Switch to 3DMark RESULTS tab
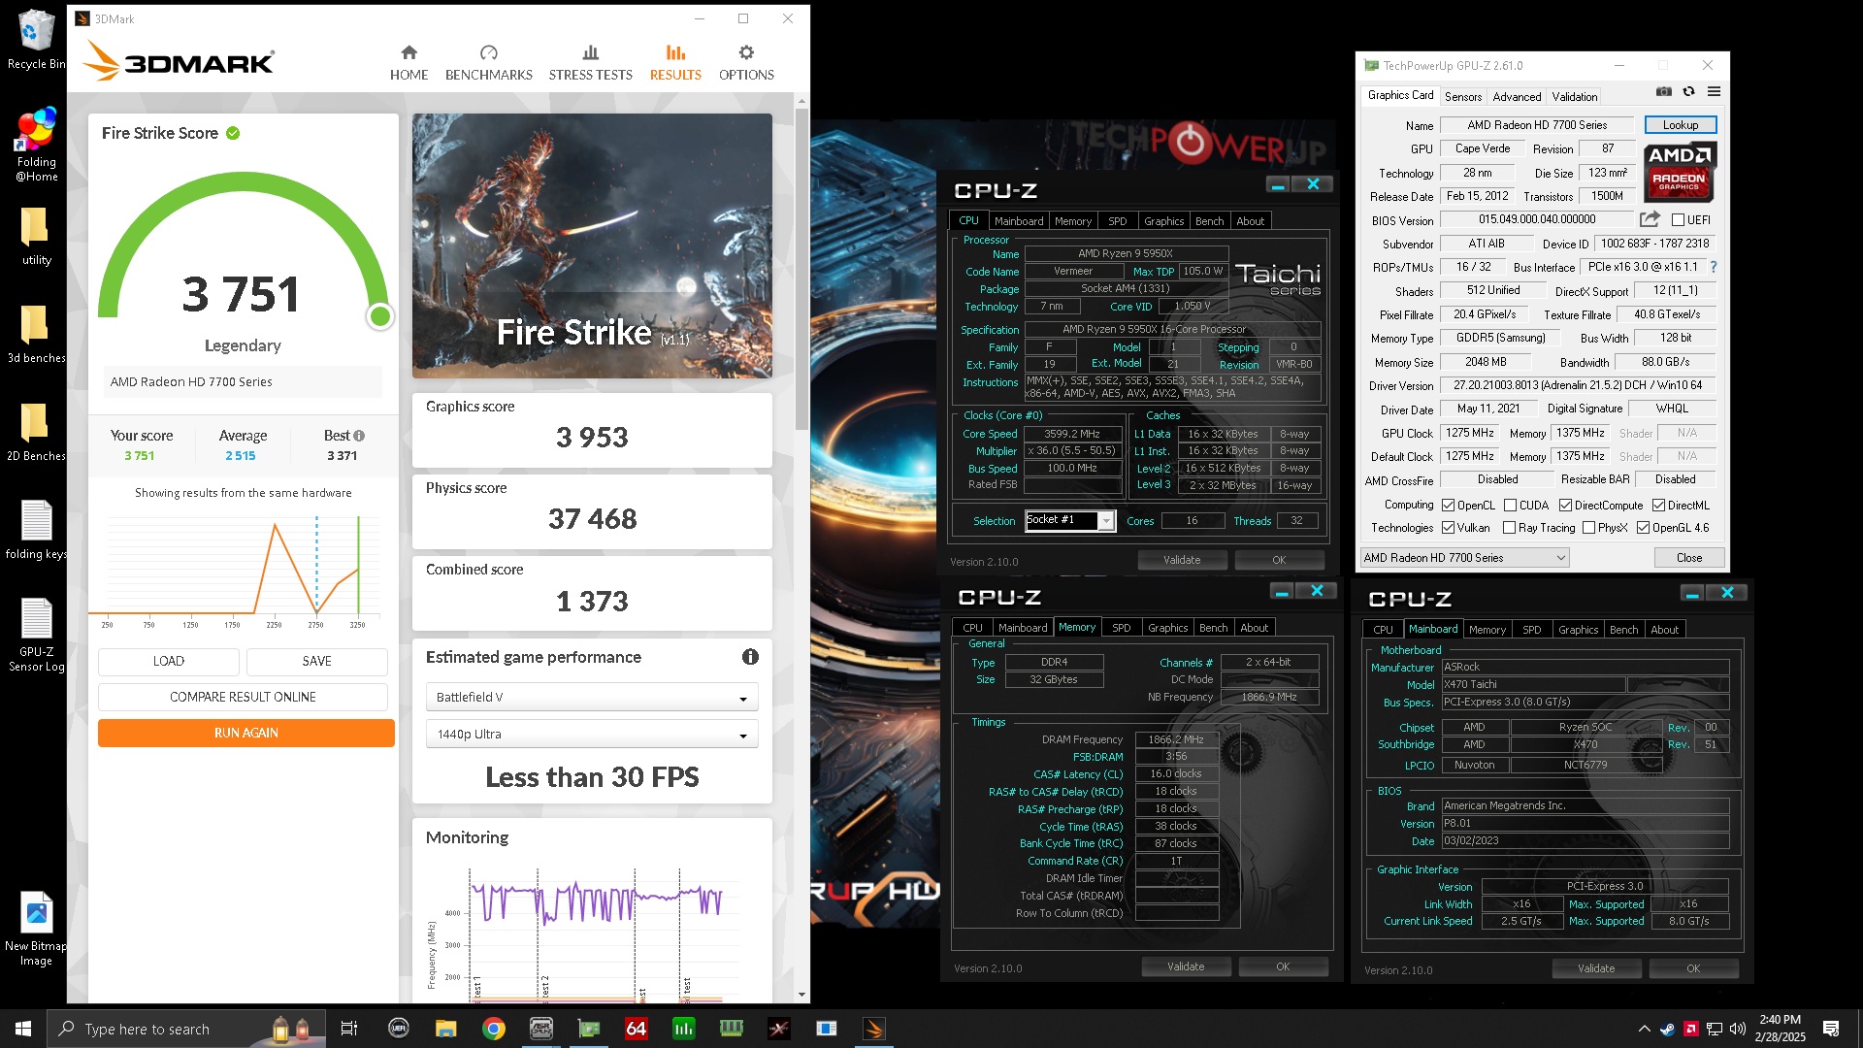Viewport: 1863px width, 1048px height. click(x=675, y=62)
